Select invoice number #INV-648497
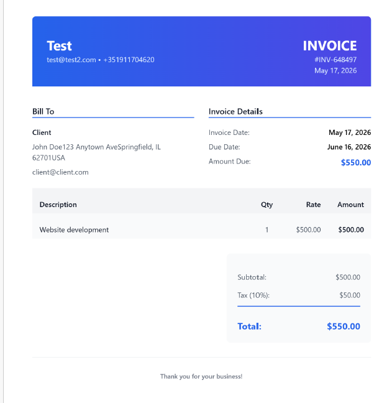This screenshot has width=392, height=403. tap(335, 60)
